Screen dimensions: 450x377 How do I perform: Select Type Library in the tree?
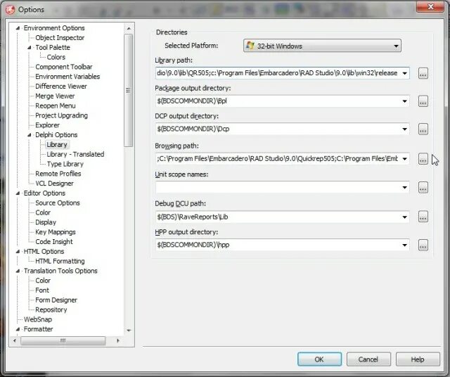(x=65, y=165)
